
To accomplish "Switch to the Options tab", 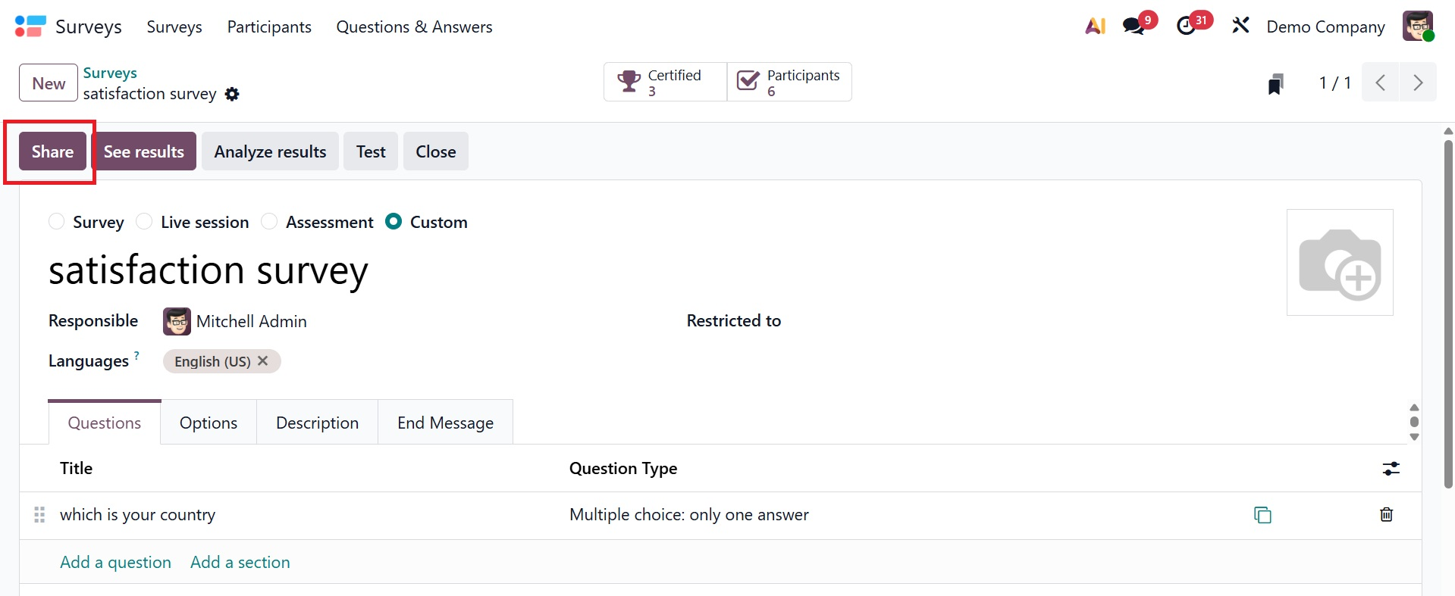I will pyautogui.click(x=209, y=423).
